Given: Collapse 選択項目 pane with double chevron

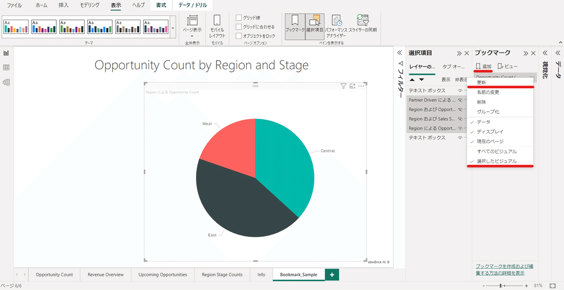Looking at the screenshot, I should click(x=459, y=53).
